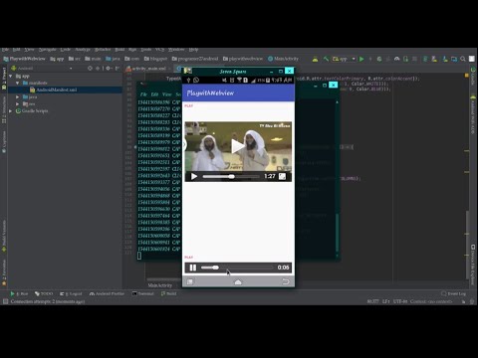
Task: Open the Edit menu in Android Studio
Action: (16, 50)
